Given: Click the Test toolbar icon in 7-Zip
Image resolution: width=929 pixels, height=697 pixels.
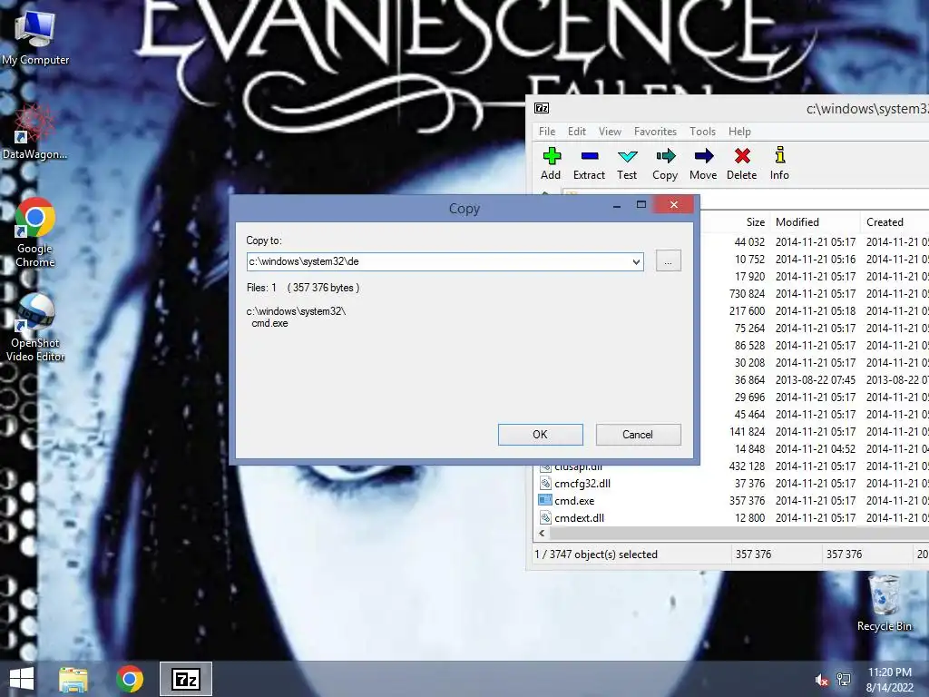Looking at the screenshot, I should (x=627, y=163).
